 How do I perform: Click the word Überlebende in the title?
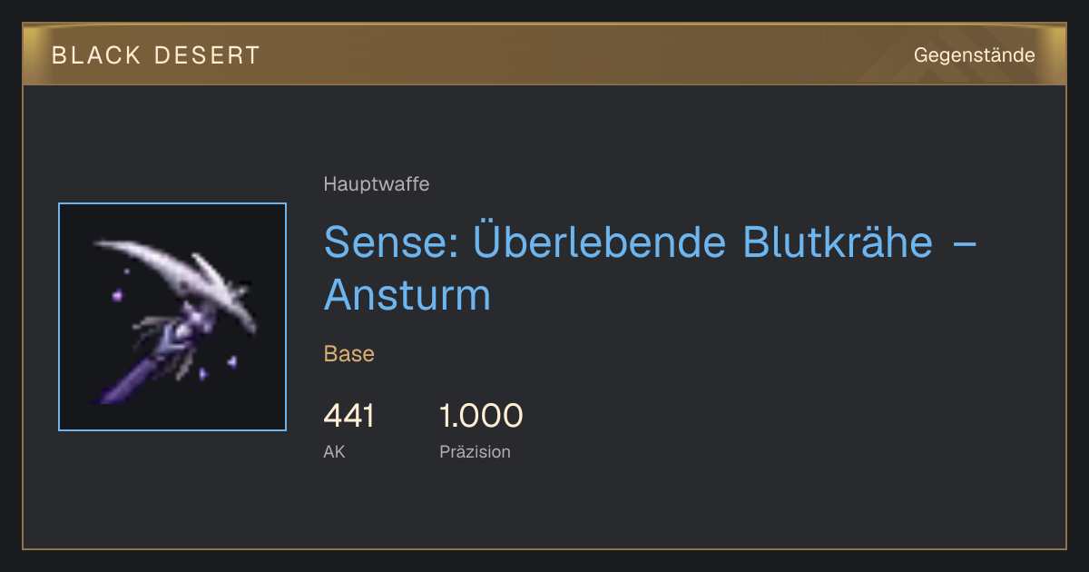598,242
